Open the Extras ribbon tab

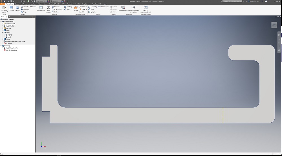click(x=45, y=4)
